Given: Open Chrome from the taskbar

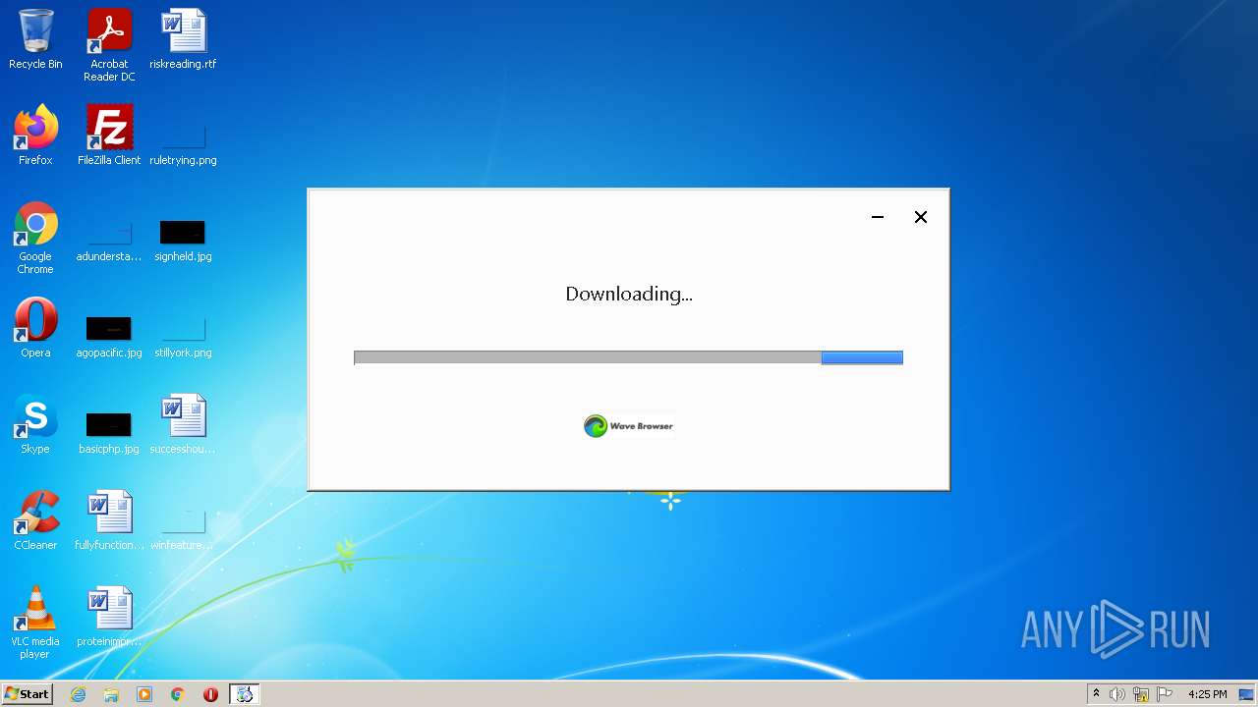Looking at the screenshot, I should 178,694.
